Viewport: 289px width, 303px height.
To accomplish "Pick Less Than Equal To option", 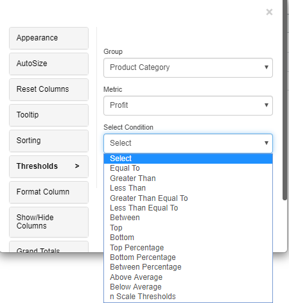I will (188, 208).
